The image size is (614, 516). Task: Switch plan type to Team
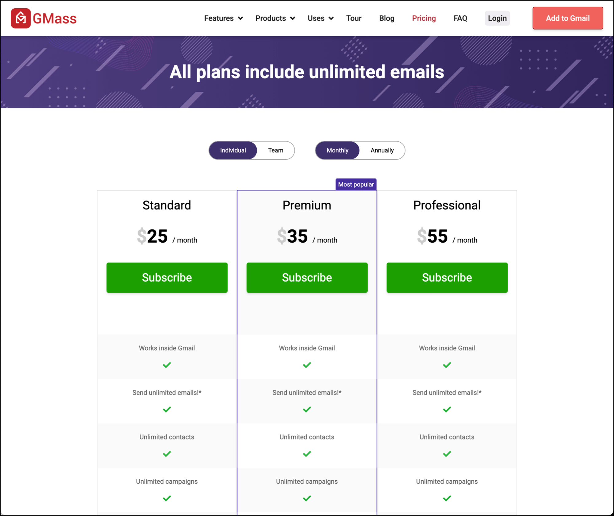276,150
